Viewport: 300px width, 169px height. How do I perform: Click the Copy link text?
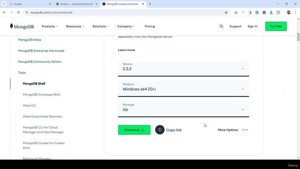174,130
